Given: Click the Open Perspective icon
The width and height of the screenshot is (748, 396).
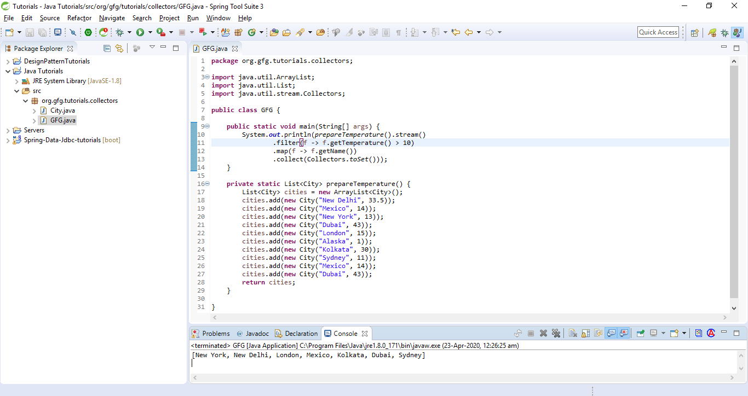Looking at the screenshot, I should [x=694, y=33].
